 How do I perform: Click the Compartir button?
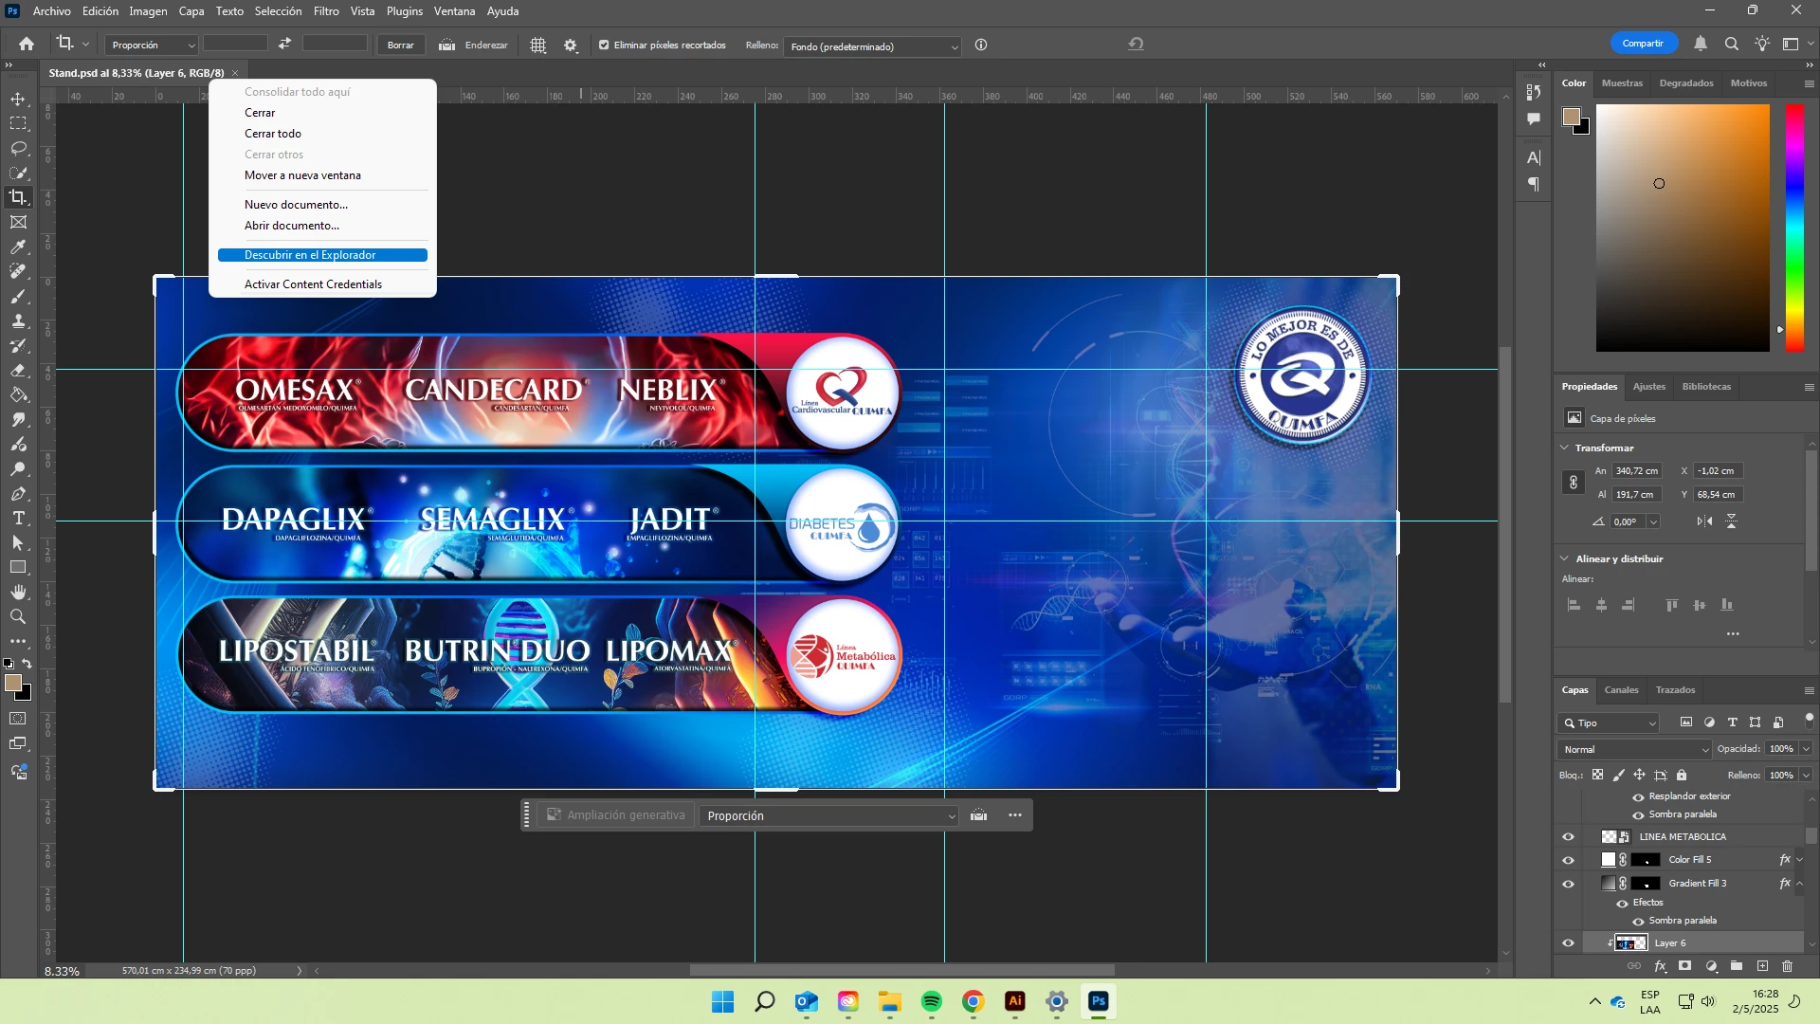1642,44
